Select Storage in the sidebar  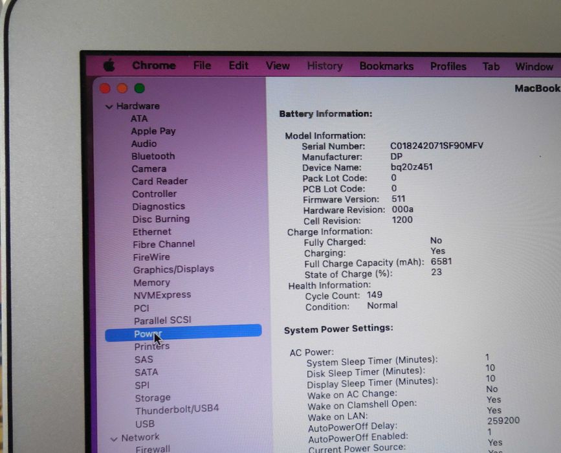click(153, 398)
